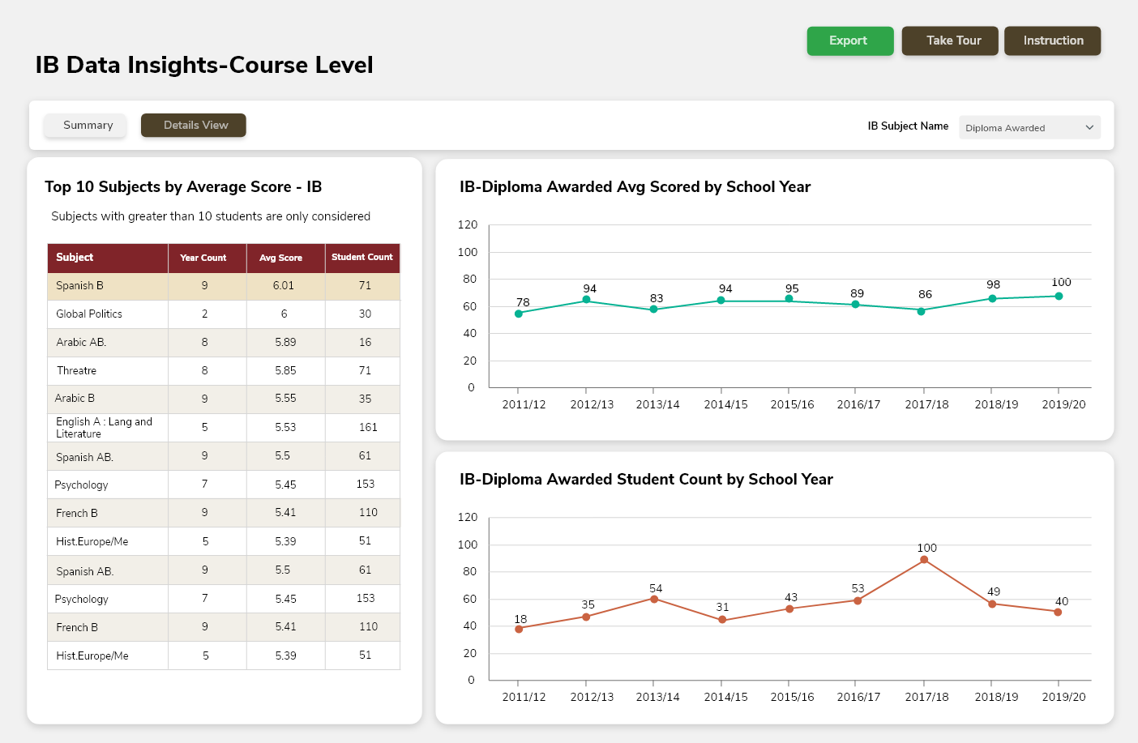
Task: Click the student count point labeled 43
Action: click(789, 609)
